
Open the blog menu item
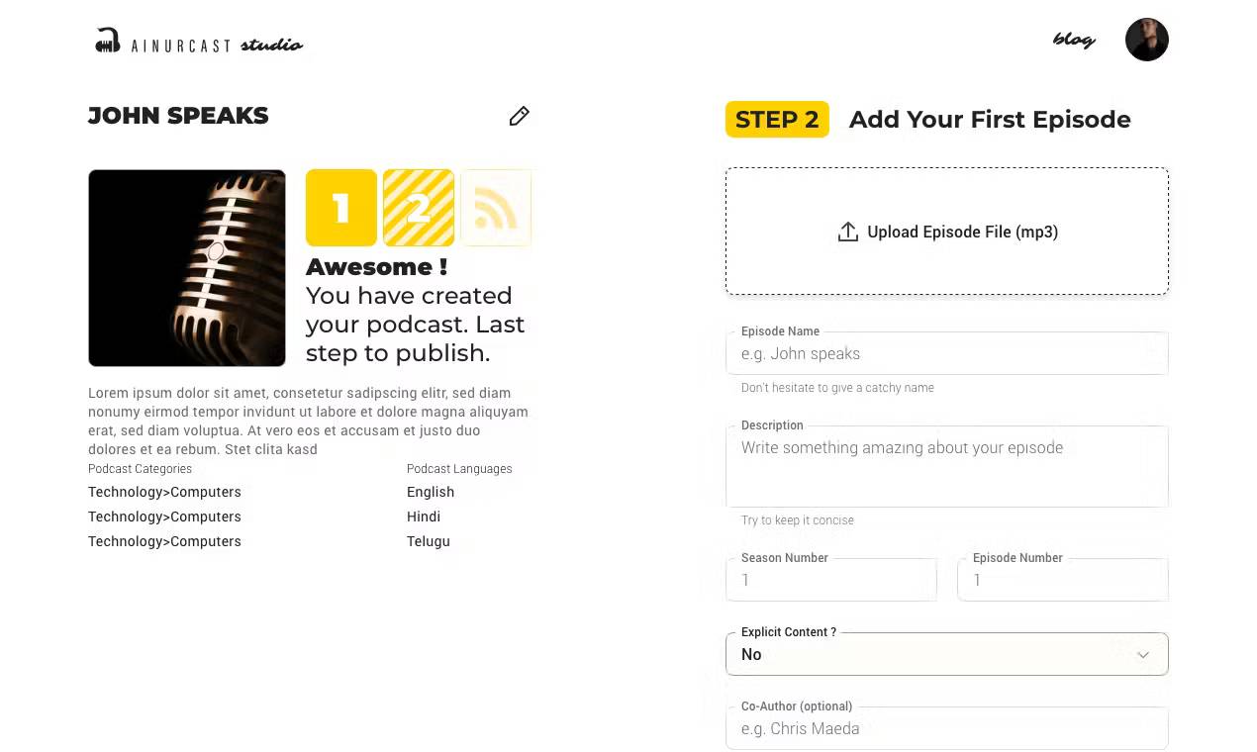click(1075, 41)
